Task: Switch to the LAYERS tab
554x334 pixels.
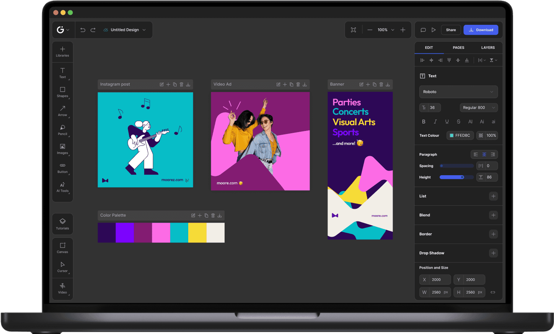Action: 488,47
